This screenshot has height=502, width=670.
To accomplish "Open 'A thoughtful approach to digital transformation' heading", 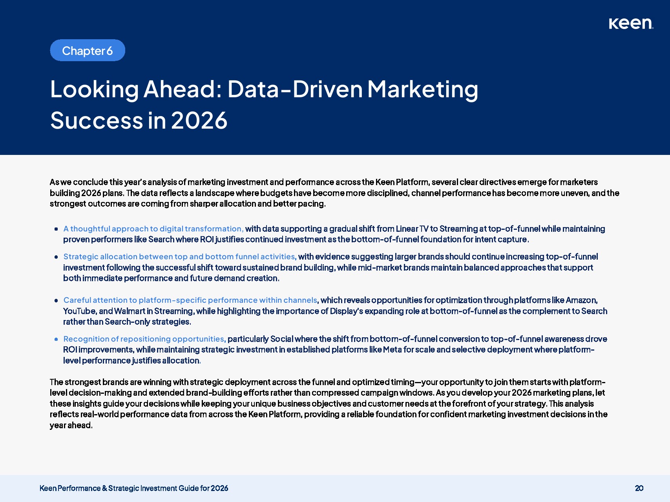I will [153, 229].
